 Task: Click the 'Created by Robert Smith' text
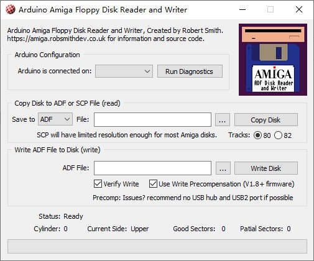click(185, 30)
